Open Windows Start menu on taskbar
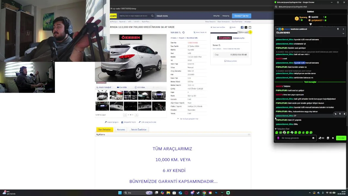 click(x=120, y=193)
